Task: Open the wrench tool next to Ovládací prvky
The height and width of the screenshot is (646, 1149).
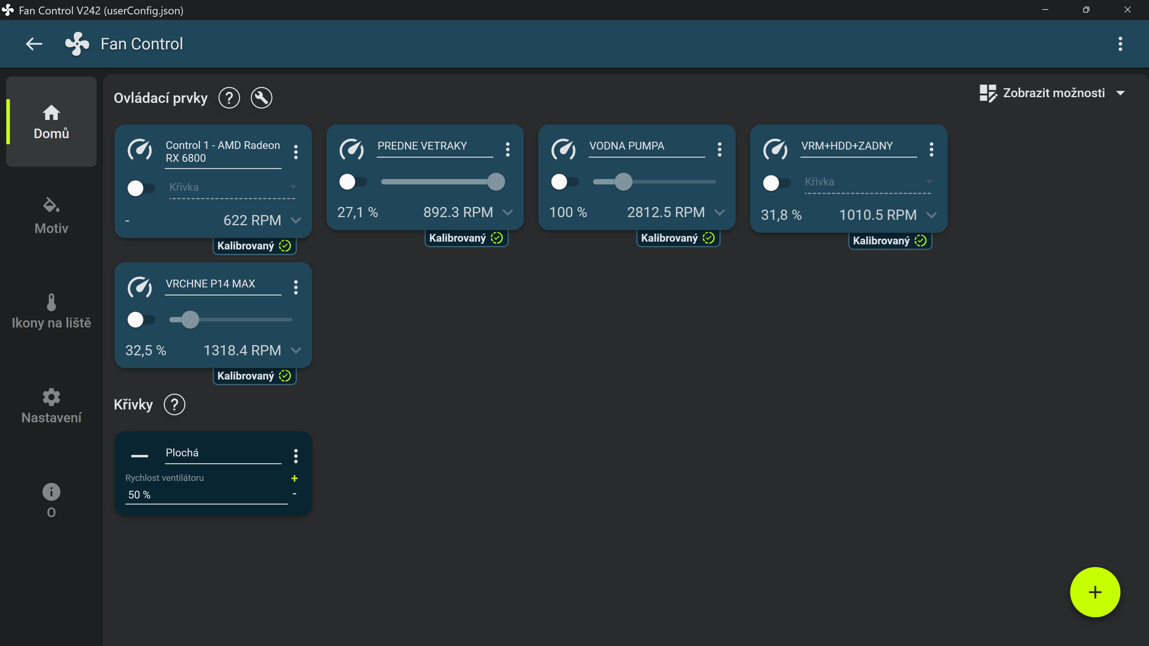Action: point(262,97)
